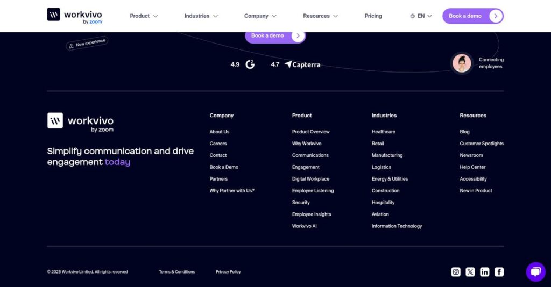Open the Security footer link
The width and height of the screenshot is (551, 287).
[301, 203]
